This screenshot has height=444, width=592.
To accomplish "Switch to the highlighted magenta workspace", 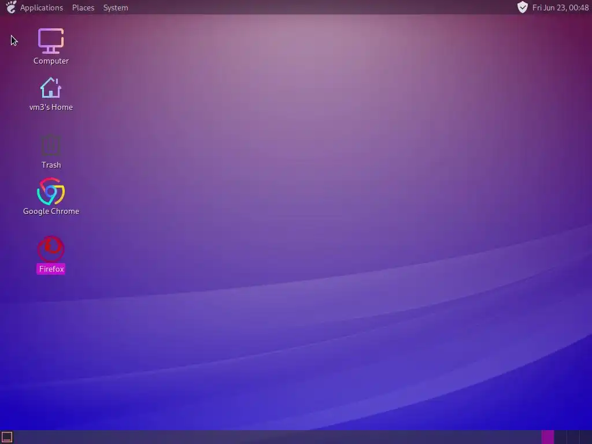I will pos(547,437).
